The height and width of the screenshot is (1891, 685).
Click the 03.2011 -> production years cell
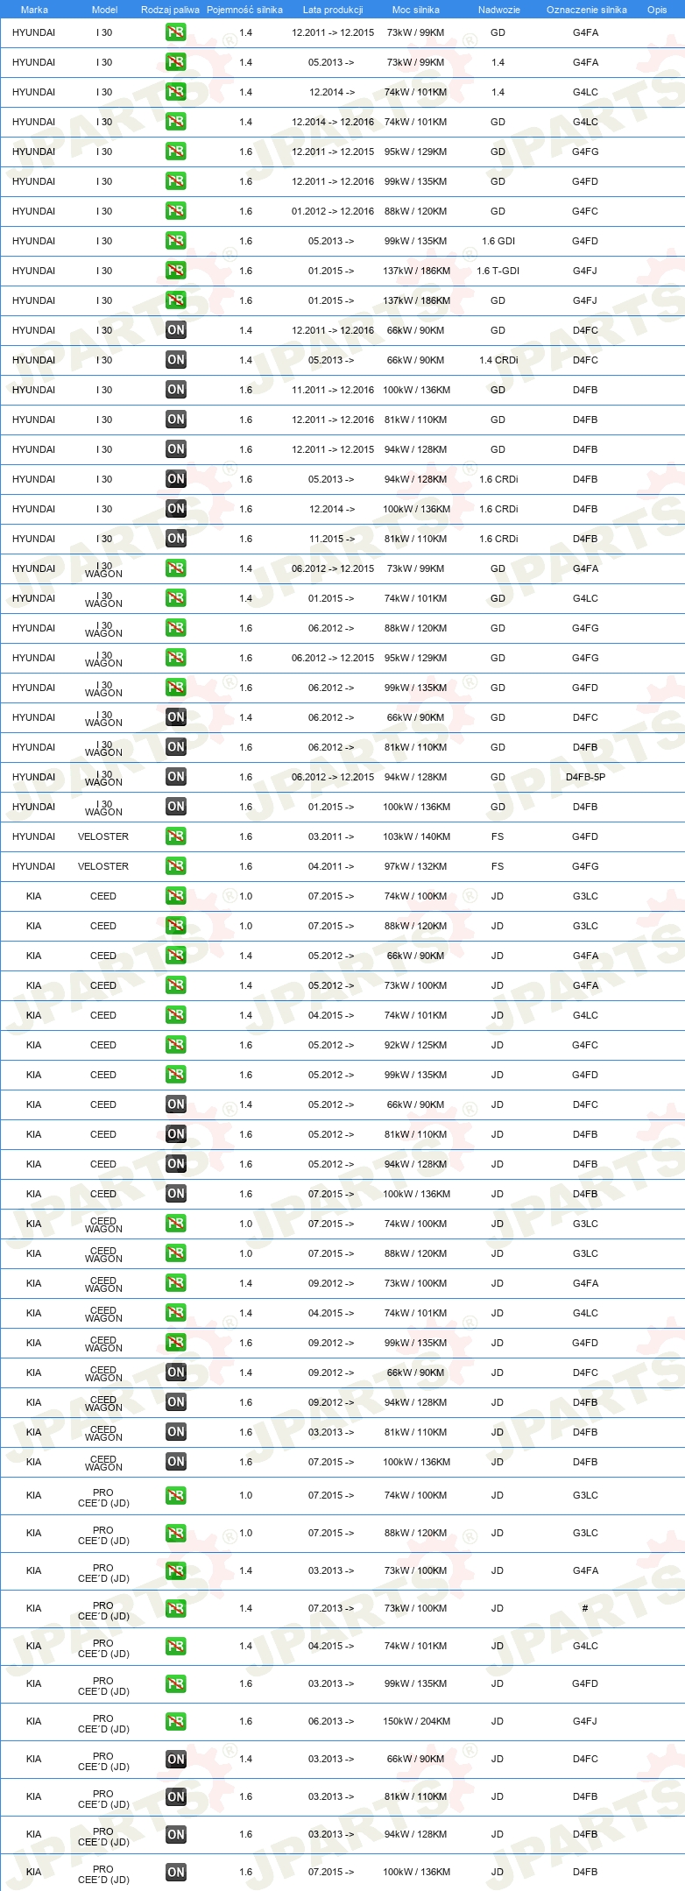point(331,836)
